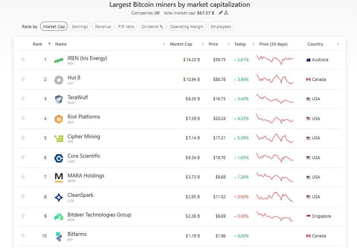Rank companies by Dividend %
This screenshot has height=248, width=357.
point(152,27)
